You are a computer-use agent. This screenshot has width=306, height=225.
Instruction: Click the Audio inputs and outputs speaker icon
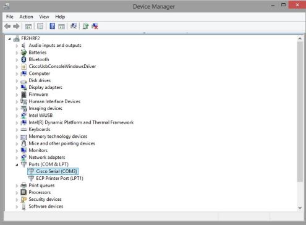23,46
